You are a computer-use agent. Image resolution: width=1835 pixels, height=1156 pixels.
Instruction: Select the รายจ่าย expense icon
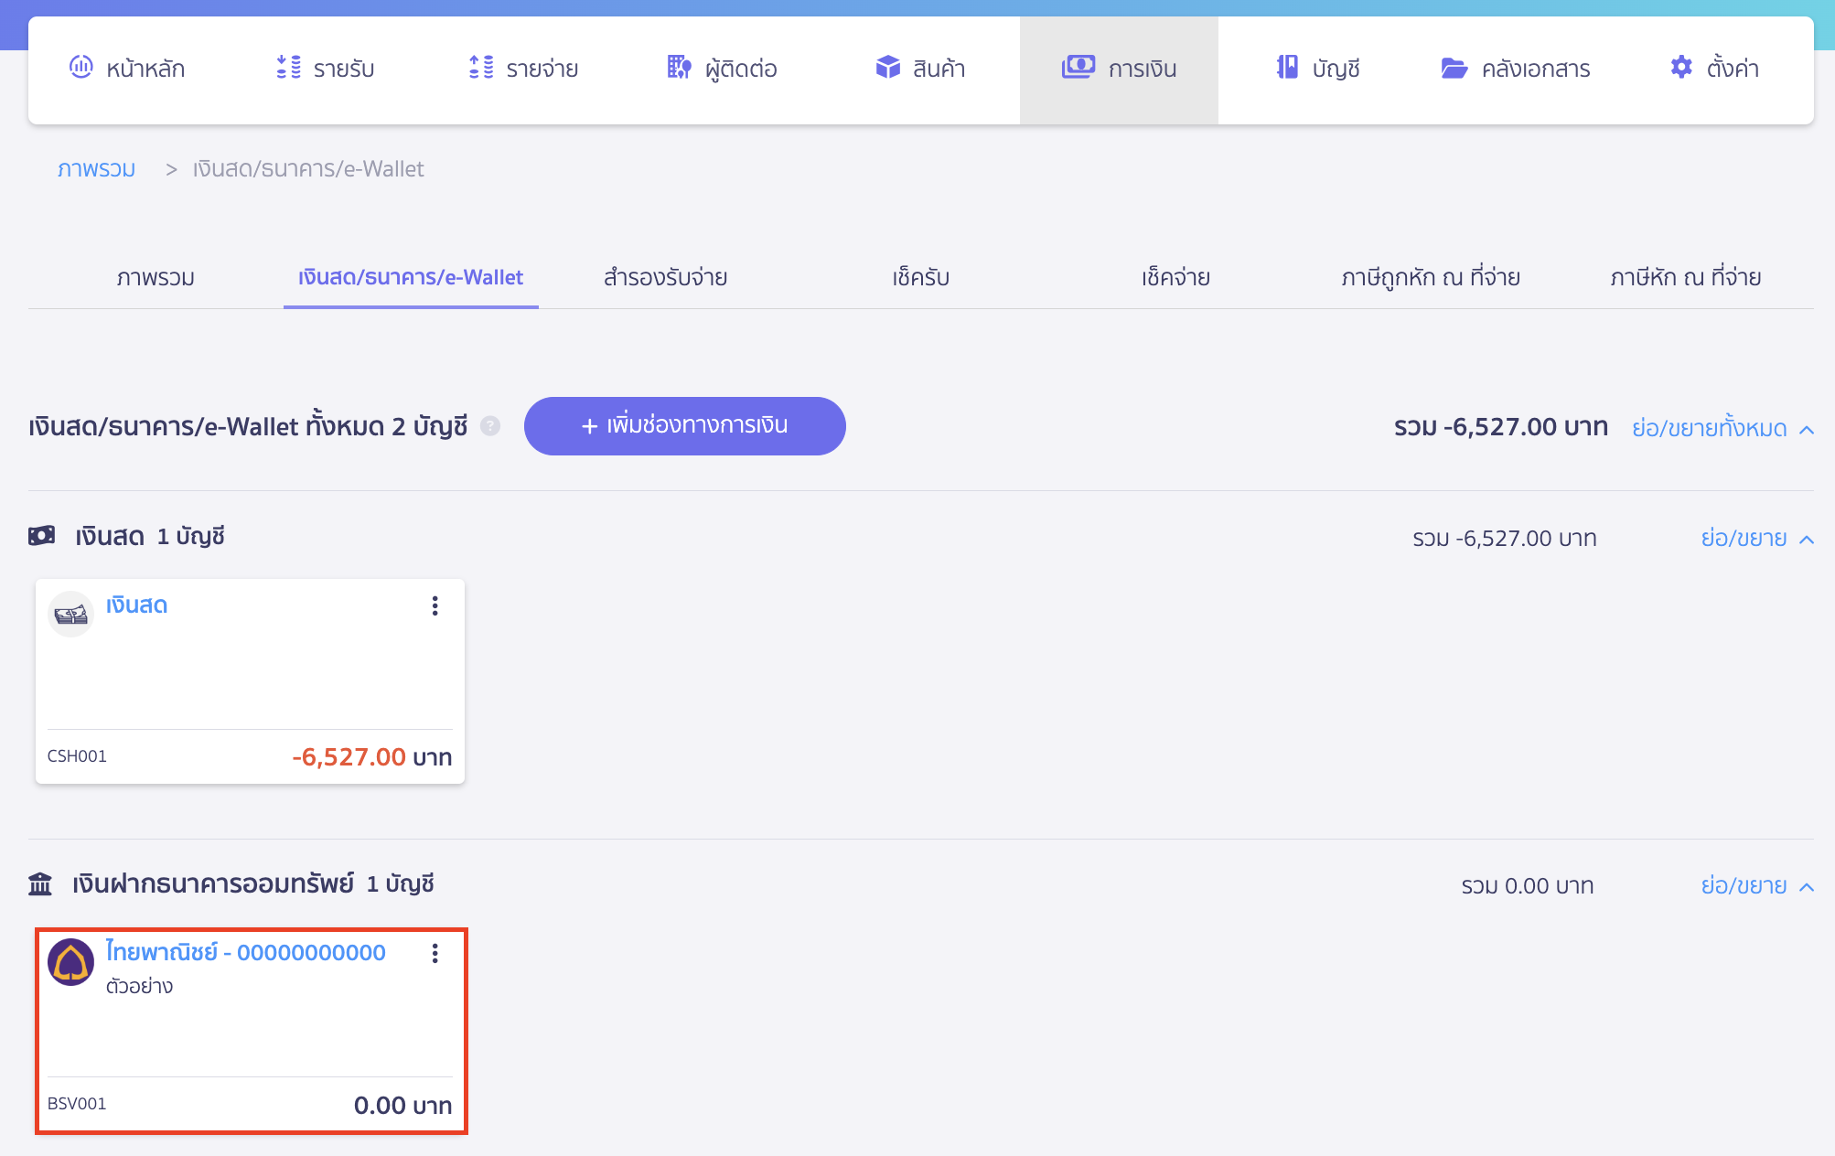480,68
